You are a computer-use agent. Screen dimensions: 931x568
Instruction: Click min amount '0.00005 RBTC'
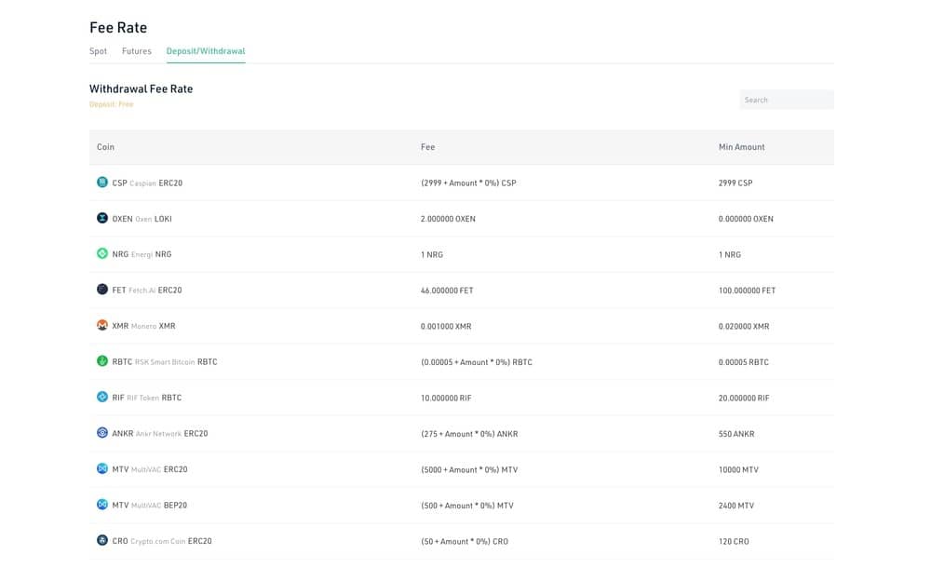[x=743, y=362]
